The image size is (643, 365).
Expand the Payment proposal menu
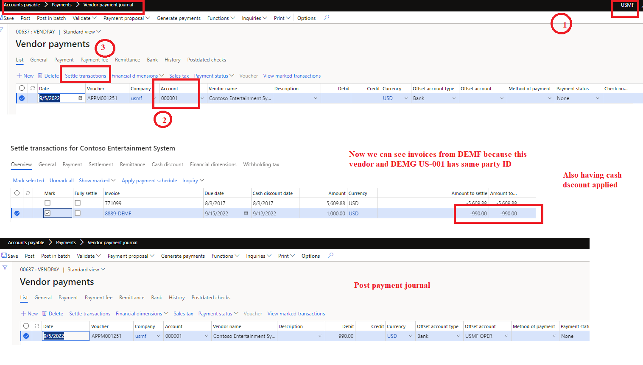click(126, 18)
